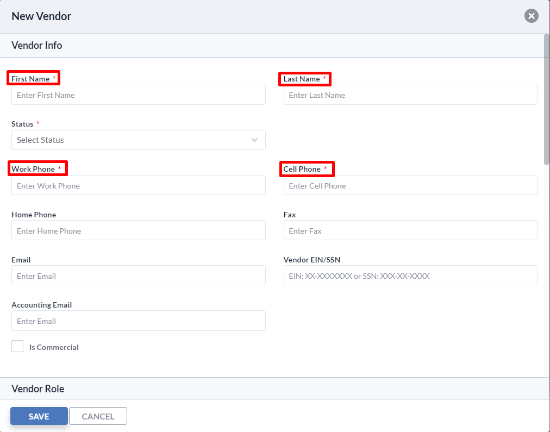The height and width of the screenshot is (432, 550).
Task: Click the Vendor Info section header
Action: (36, 45)
